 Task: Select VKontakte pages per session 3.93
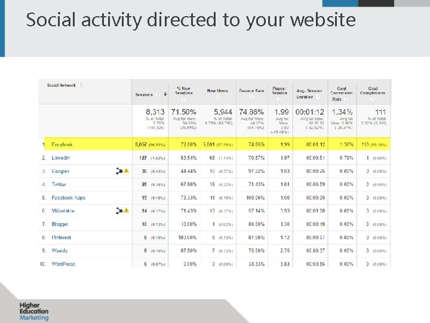pos(285,211)
